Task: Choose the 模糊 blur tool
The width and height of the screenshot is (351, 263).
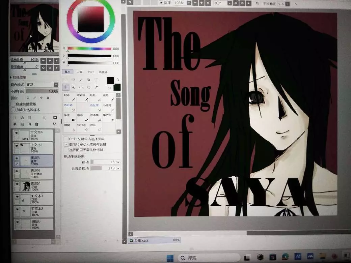Action: coord(70,127)
